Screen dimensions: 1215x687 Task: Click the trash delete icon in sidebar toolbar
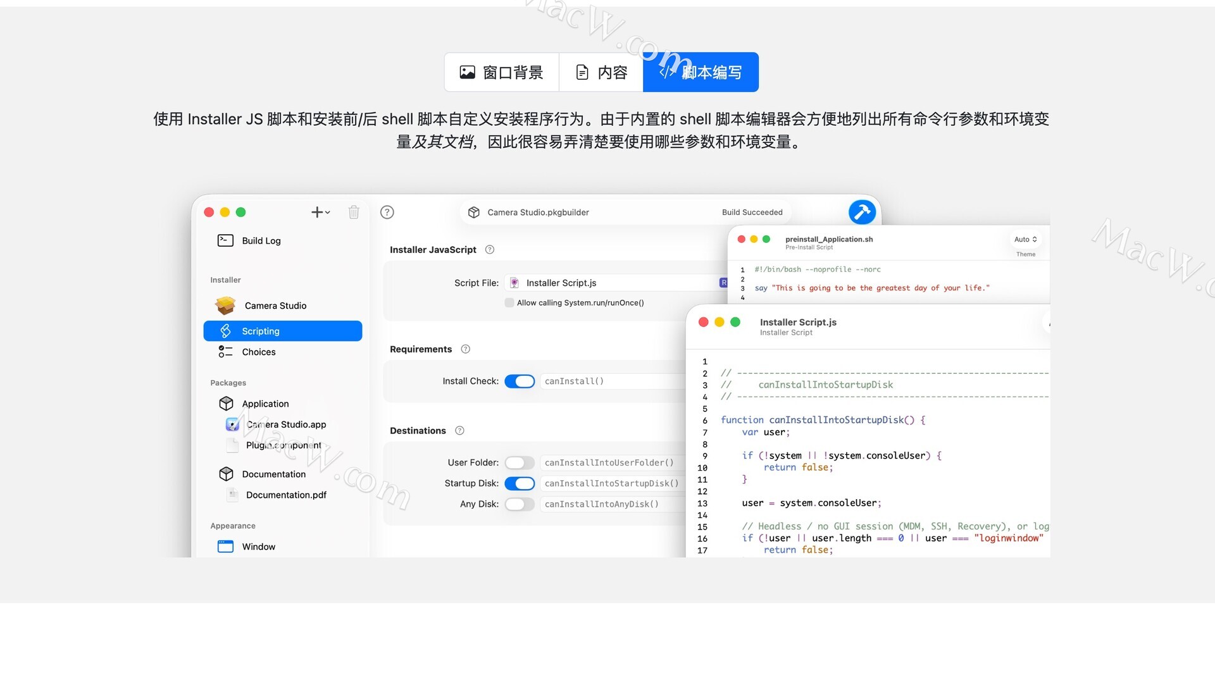point(354,213)
